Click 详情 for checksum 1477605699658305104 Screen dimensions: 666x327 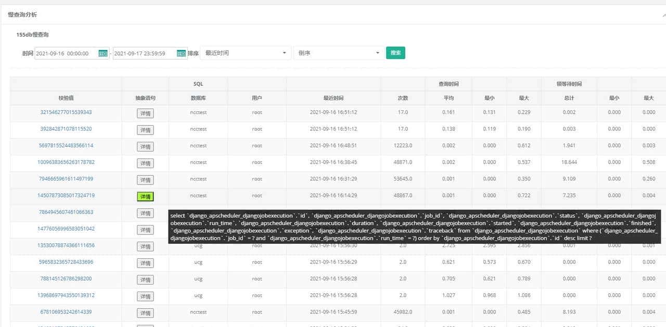pyautogui.click(x=145, y=230)
